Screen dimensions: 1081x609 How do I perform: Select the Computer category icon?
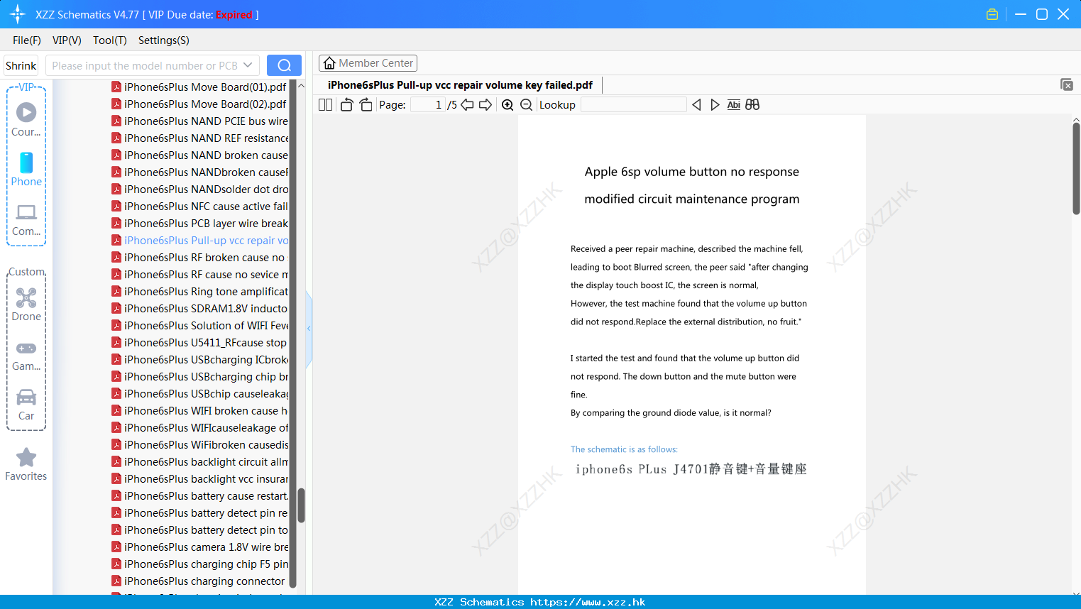click(x=26, y=219)
